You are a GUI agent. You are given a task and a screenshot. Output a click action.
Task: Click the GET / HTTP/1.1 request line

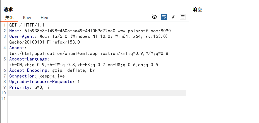[x=27, y=25]
